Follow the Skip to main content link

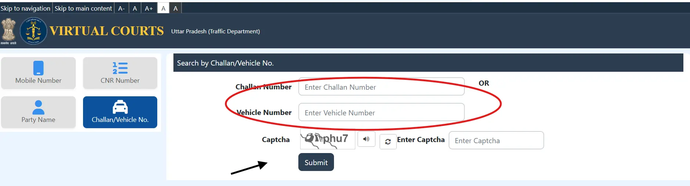[83, 8]
